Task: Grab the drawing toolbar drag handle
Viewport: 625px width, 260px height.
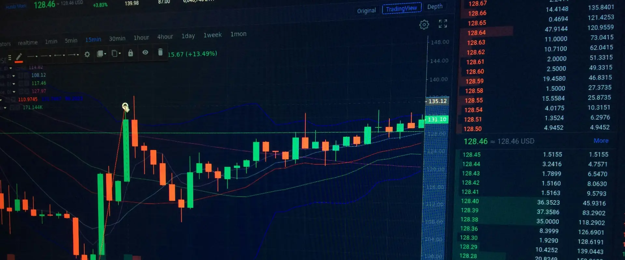Action: tap(10, 58)
